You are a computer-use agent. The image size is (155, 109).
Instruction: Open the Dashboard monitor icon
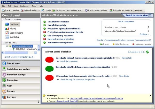point(7,25)
